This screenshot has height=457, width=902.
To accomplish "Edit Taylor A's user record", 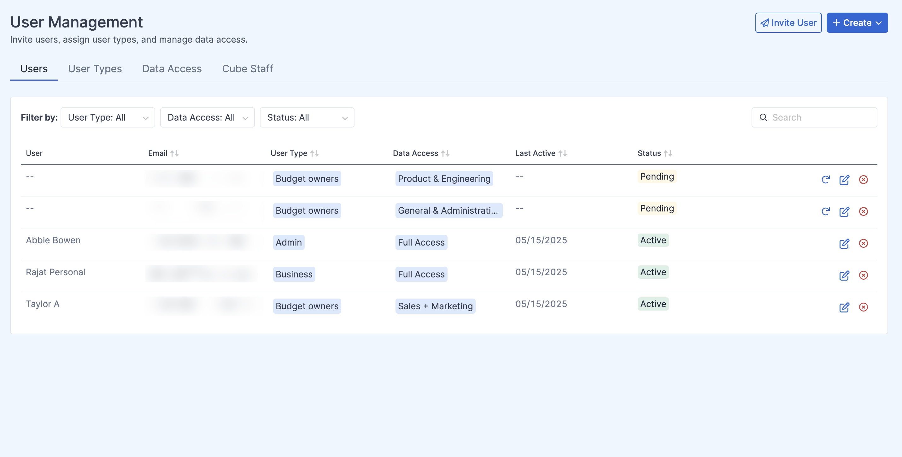I will [844, 307].
